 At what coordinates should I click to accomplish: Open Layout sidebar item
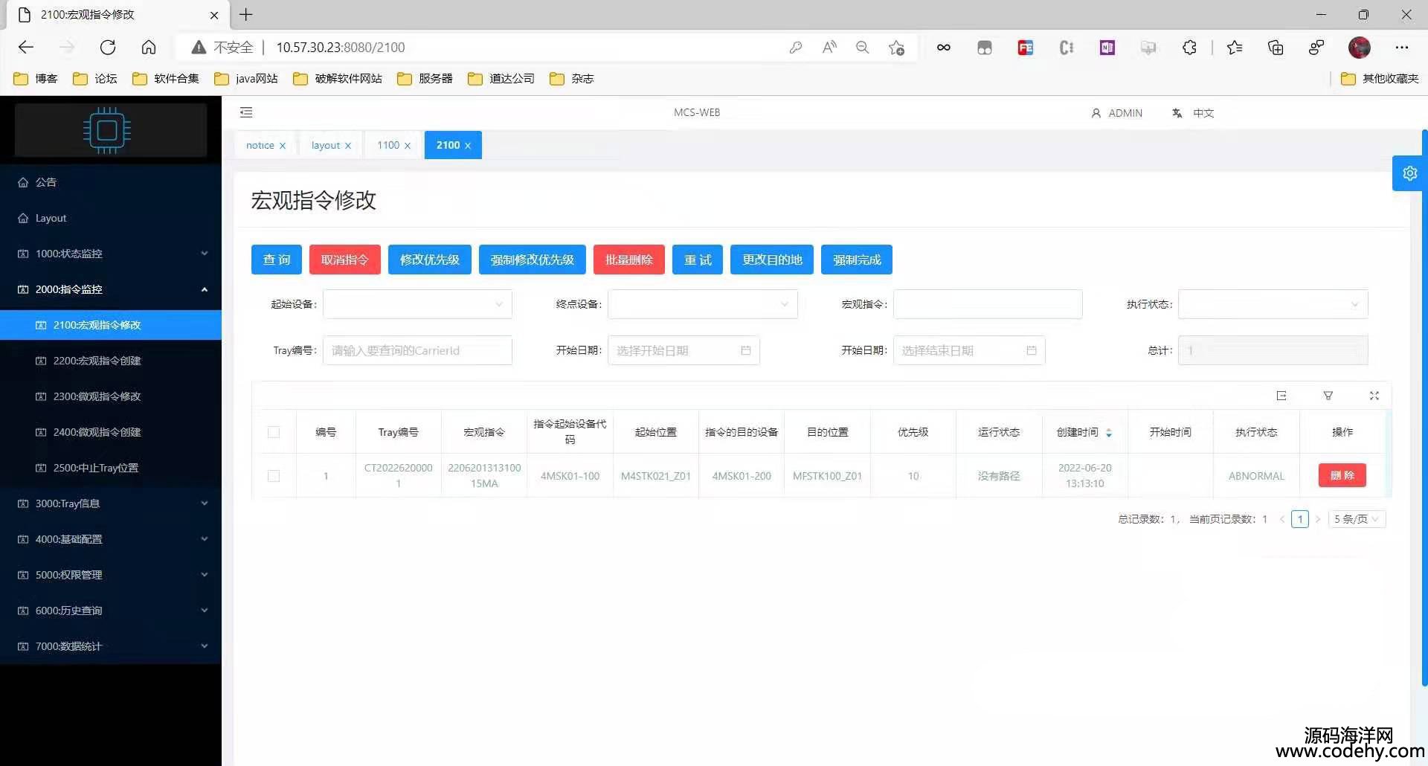click(111, 218)
